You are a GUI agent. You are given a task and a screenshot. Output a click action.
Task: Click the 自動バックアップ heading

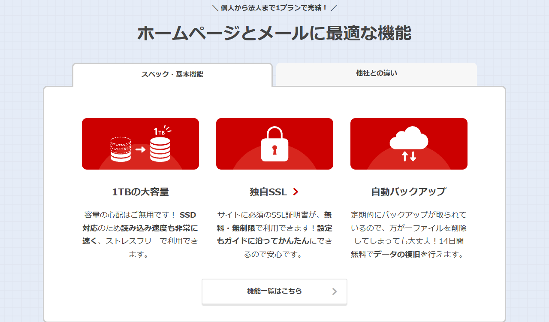408,191
